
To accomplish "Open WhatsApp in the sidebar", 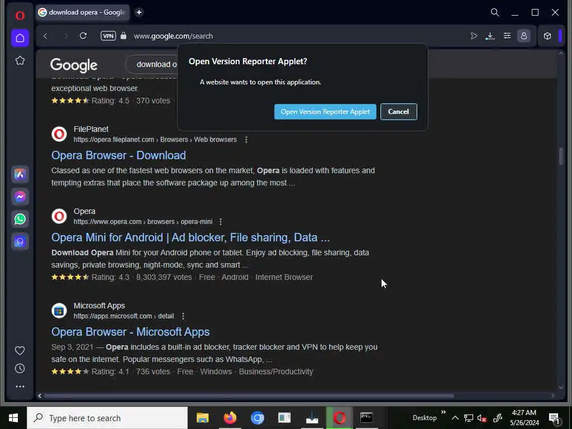I will [20, 219].
